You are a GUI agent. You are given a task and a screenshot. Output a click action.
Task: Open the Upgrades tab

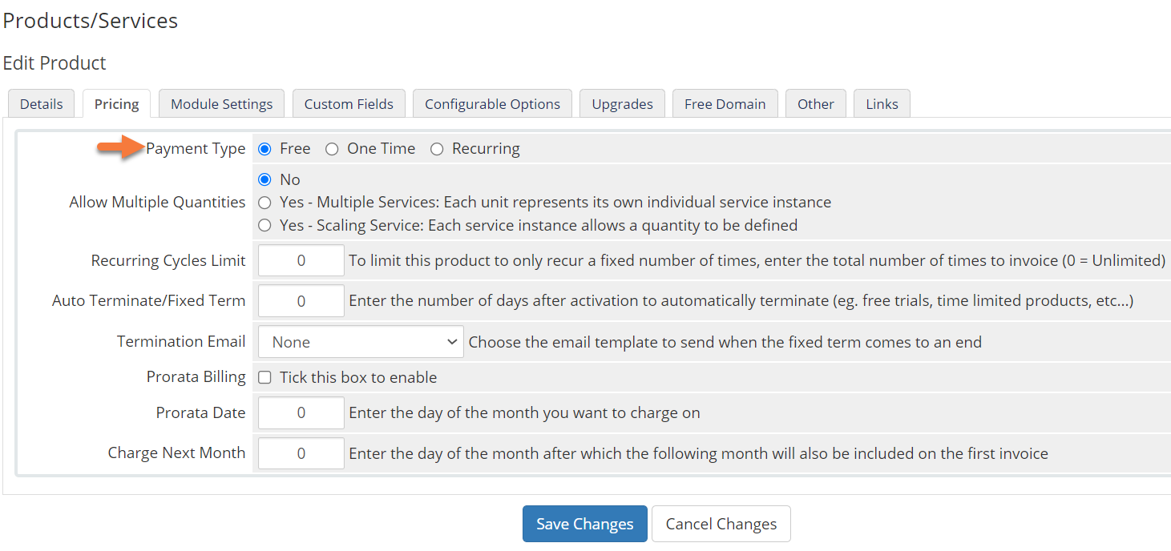tap(622, 104)
